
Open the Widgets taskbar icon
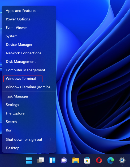pyautogui.click(x=52, y=160)
